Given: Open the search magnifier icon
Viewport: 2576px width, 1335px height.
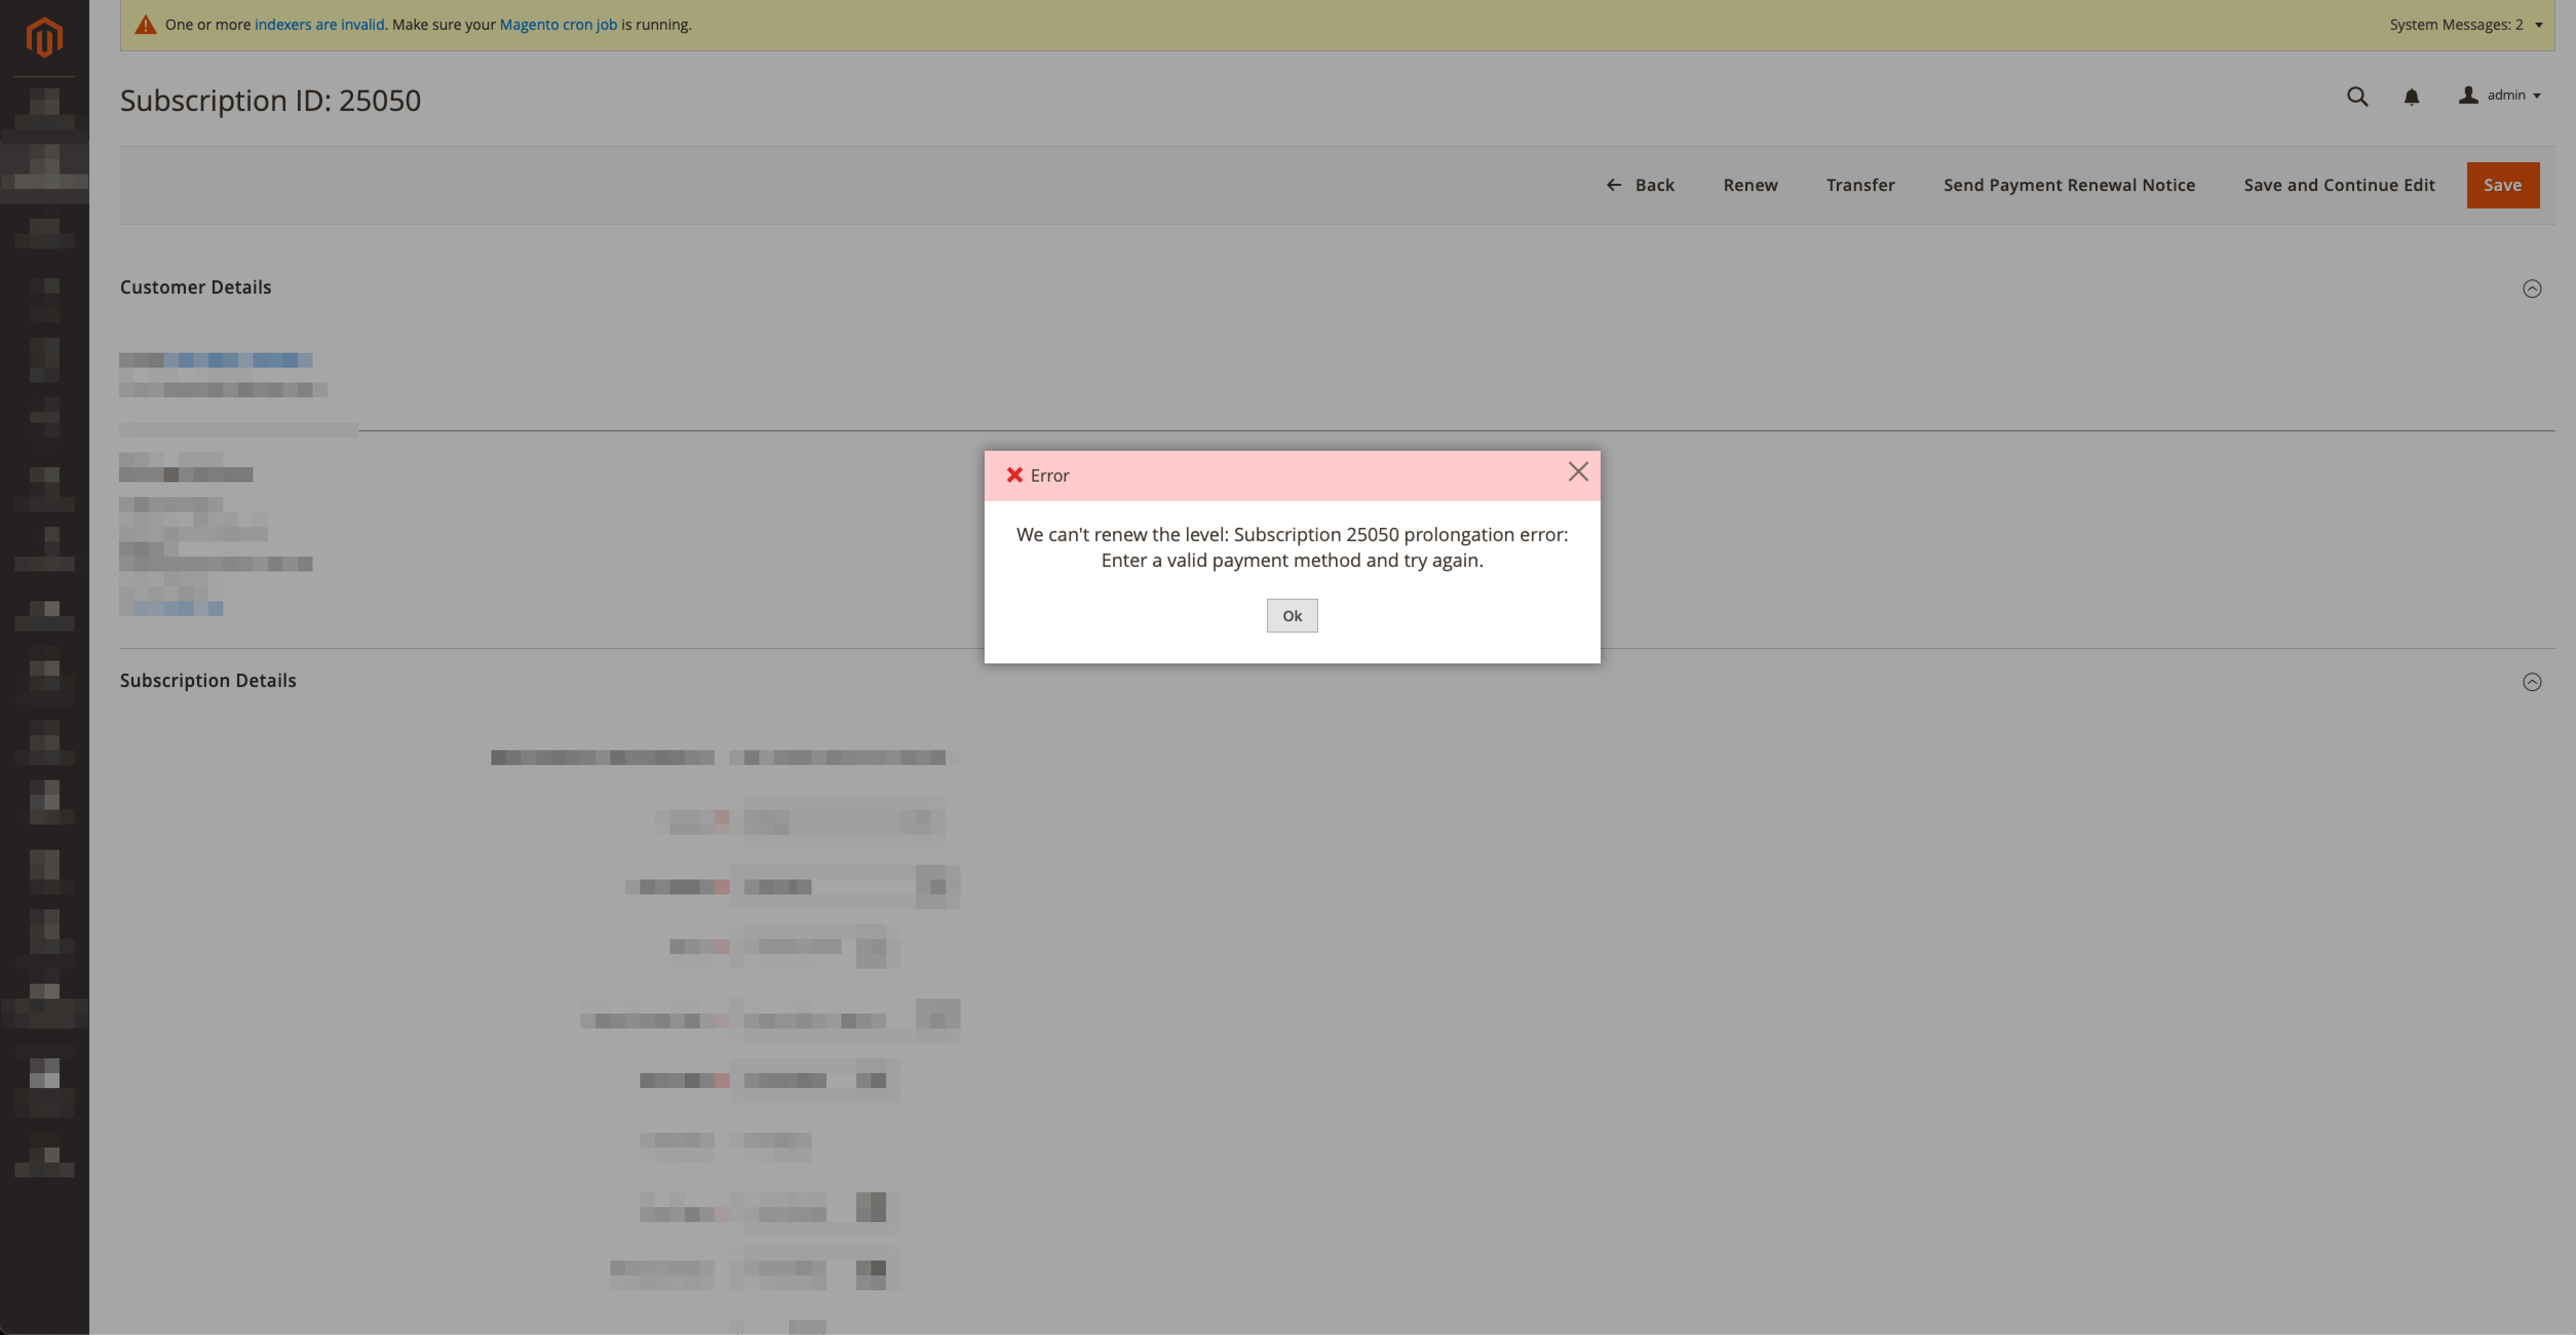Looking at the screenshot, I should click(x=2357, y=96).
